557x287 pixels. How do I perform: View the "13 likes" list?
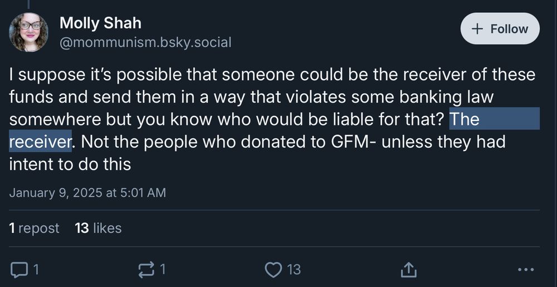(99, 228)
